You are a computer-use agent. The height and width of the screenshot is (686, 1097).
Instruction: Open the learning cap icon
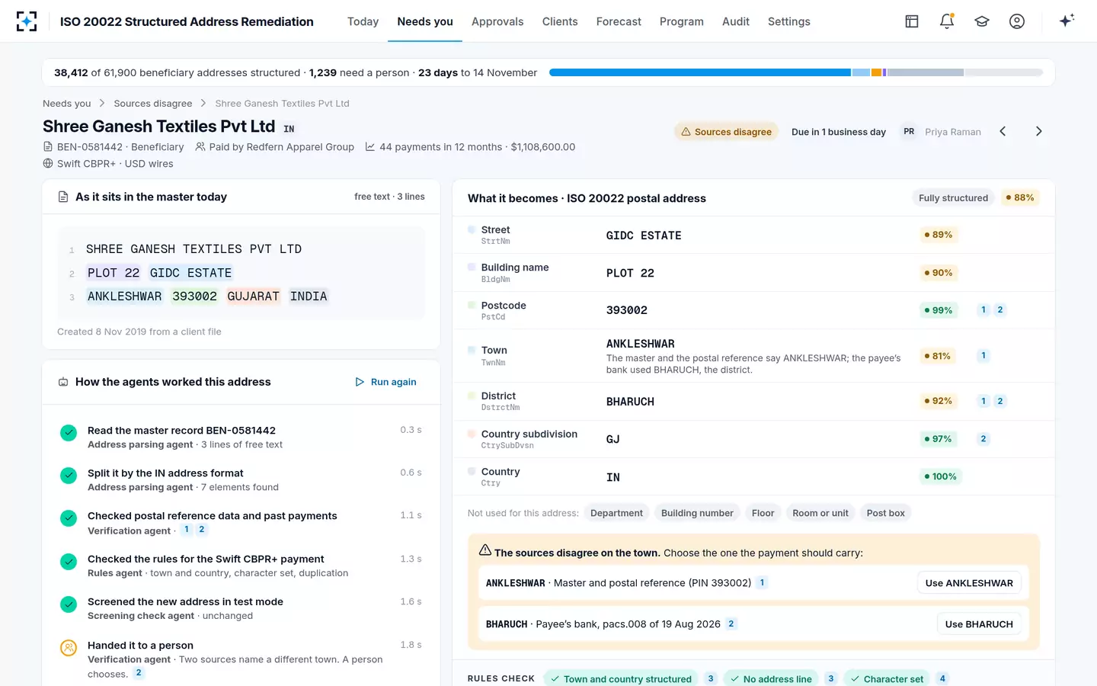[x=982, y=21]
